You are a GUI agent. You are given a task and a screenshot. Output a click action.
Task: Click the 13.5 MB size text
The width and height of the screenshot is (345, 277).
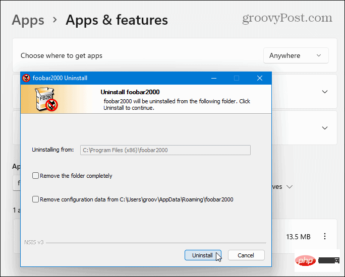(298, 237)
